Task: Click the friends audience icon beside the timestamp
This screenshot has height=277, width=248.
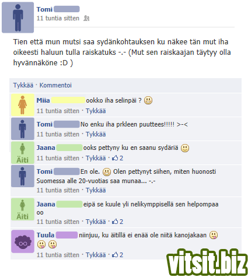Action: [86, 18]
